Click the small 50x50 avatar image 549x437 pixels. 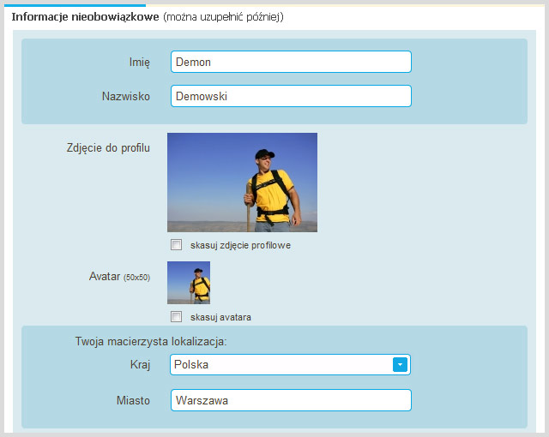click(x=189, y=283)
